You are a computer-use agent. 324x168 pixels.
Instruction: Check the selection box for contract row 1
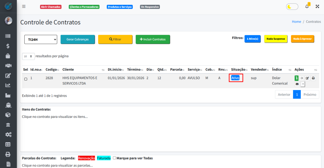coord(26,79)
